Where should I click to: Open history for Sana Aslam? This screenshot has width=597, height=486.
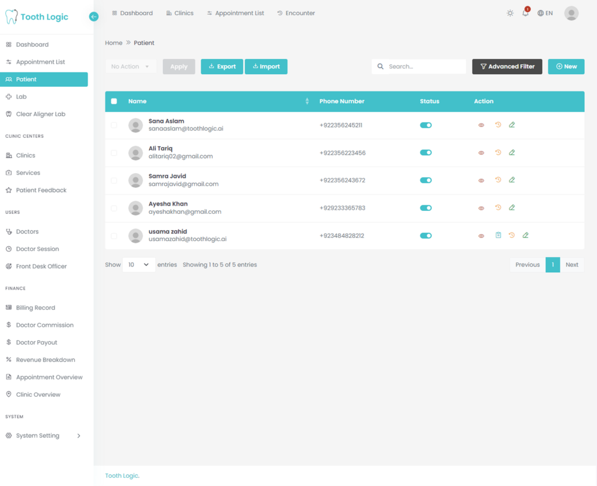[498, 125]
